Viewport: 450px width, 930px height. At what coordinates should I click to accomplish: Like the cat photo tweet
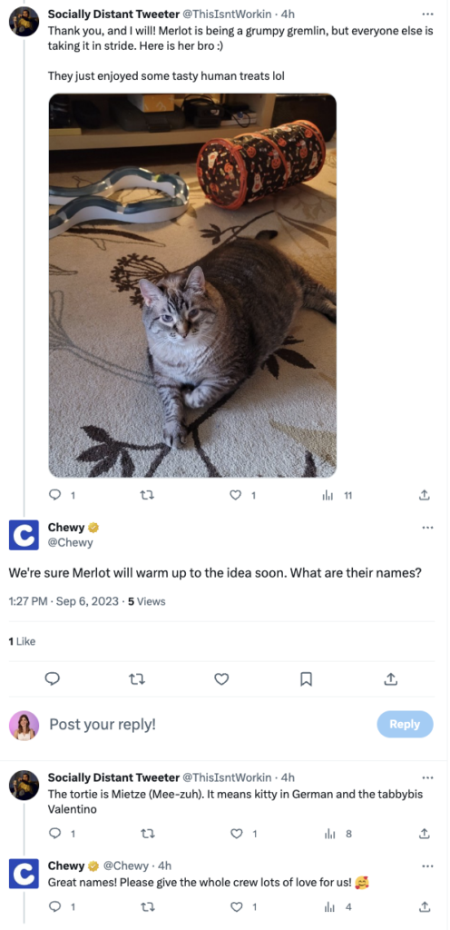click(236, 495)
